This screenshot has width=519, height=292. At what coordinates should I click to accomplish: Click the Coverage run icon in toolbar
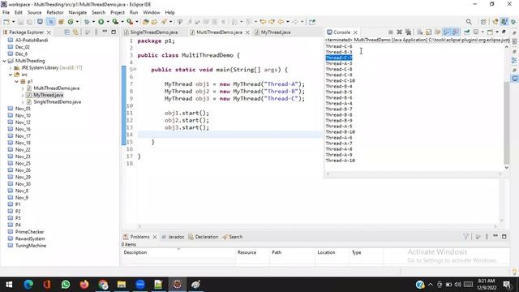[x=115, y=22]
